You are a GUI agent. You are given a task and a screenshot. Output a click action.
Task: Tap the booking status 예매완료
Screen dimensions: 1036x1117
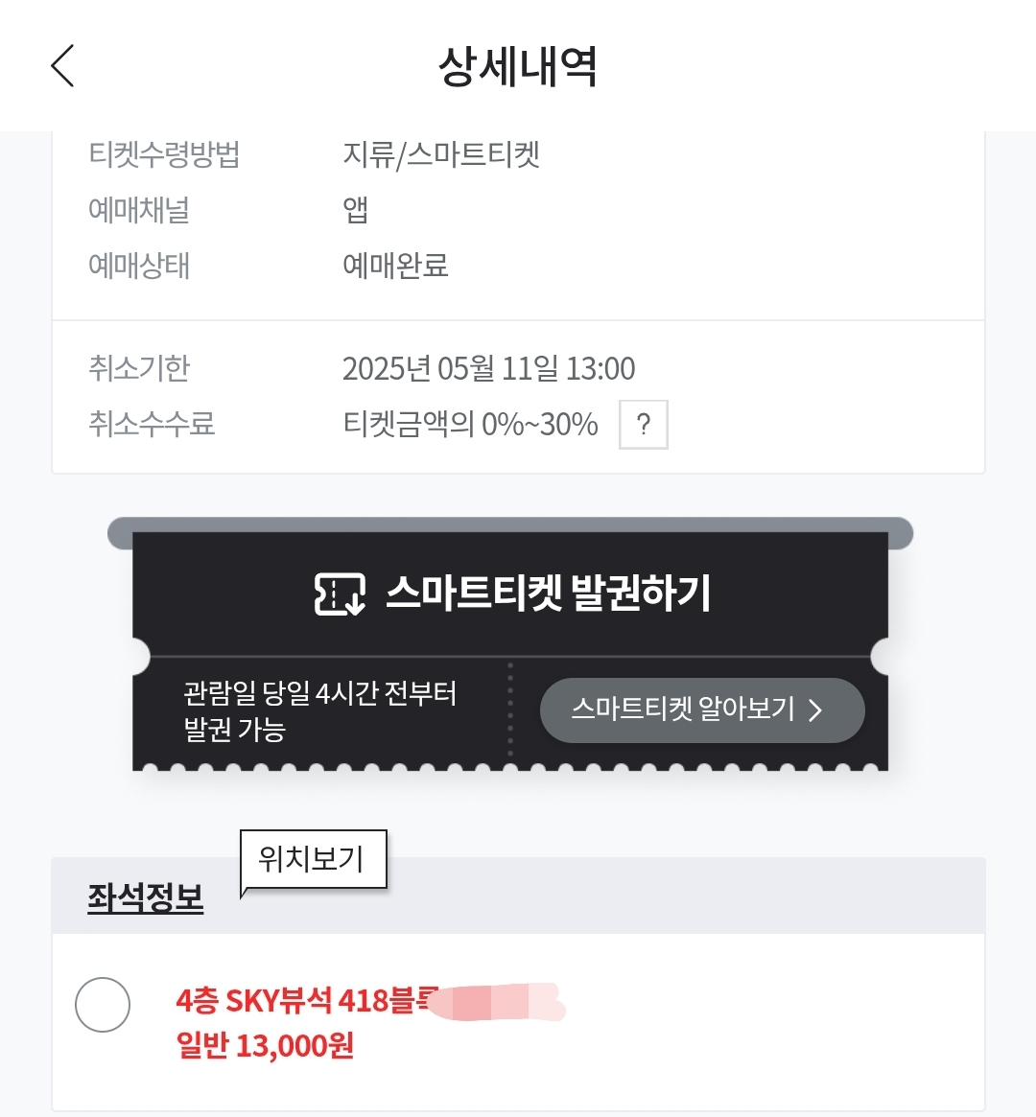click(395, 266)
